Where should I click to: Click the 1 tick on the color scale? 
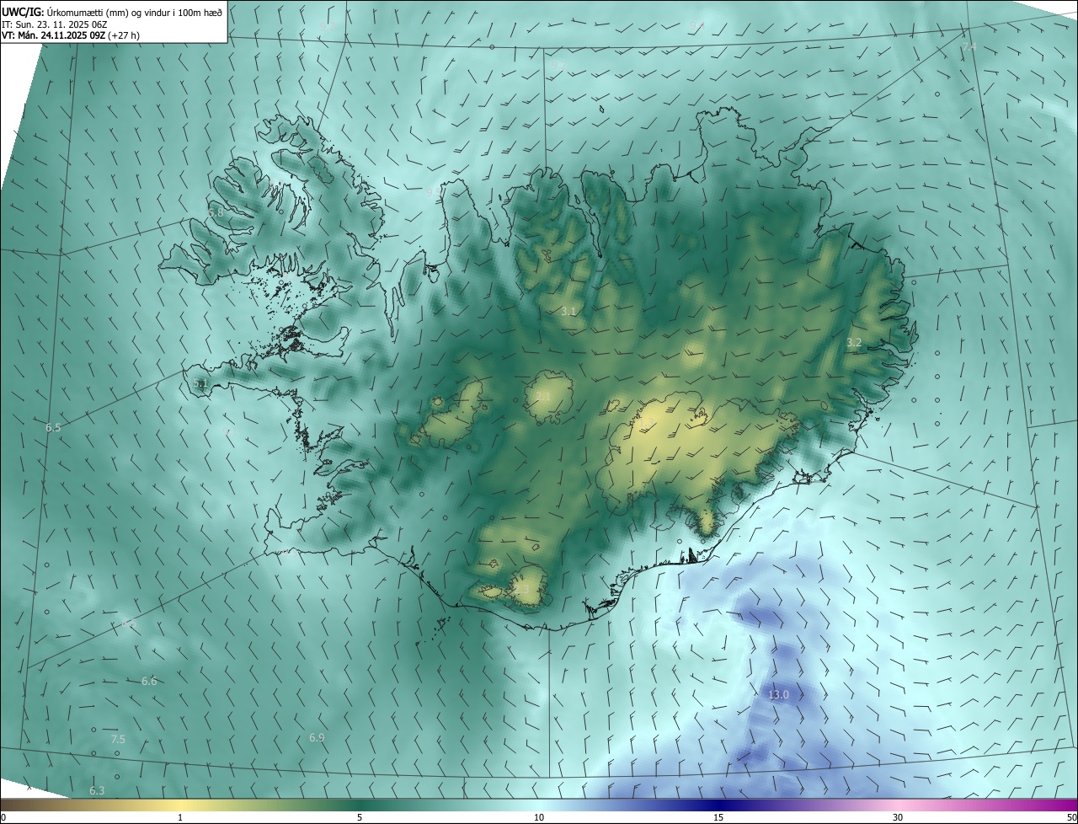[x=181, y=817]
